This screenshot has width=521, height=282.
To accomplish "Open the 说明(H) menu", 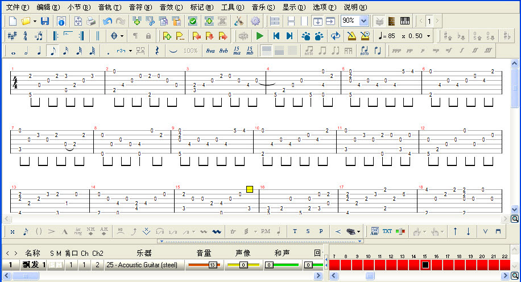I will [355, 7].
